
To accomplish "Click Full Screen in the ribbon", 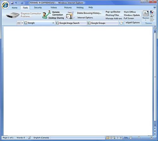I will [129, 18].
